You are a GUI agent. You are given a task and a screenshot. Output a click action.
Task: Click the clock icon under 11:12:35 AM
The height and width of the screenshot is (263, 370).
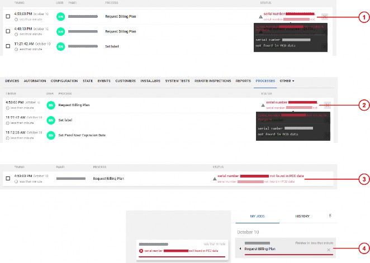pyautogui.click(x=8, y=138)
